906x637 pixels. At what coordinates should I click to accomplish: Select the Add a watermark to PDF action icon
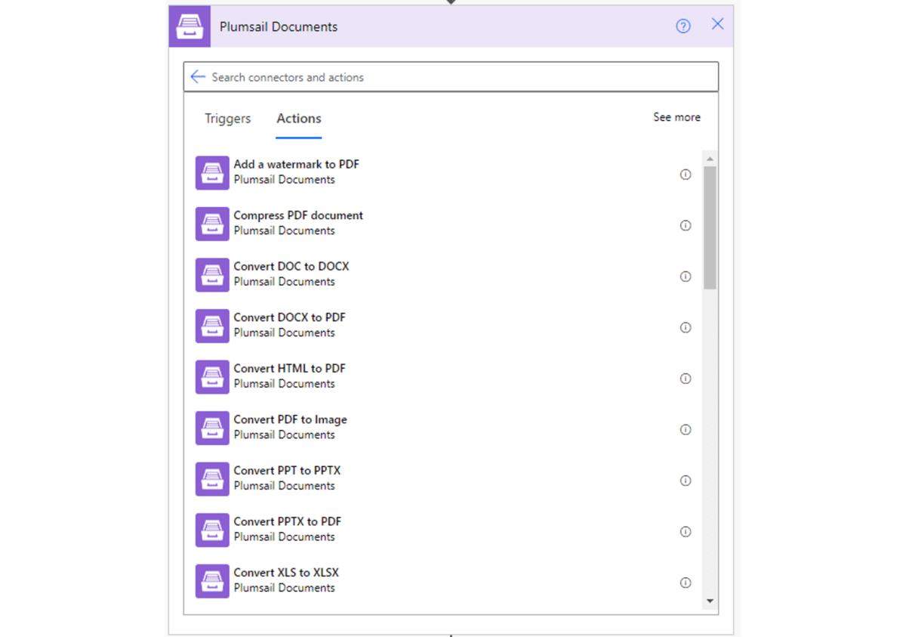211,172
